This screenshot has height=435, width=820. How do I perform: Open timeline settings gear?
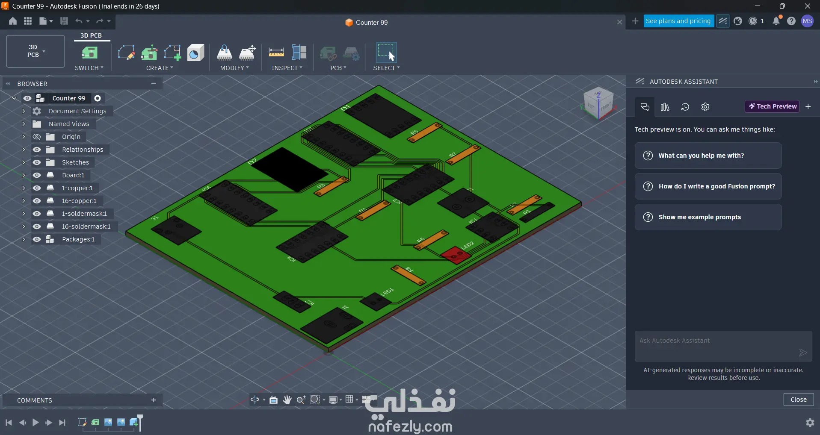point(810,422)
